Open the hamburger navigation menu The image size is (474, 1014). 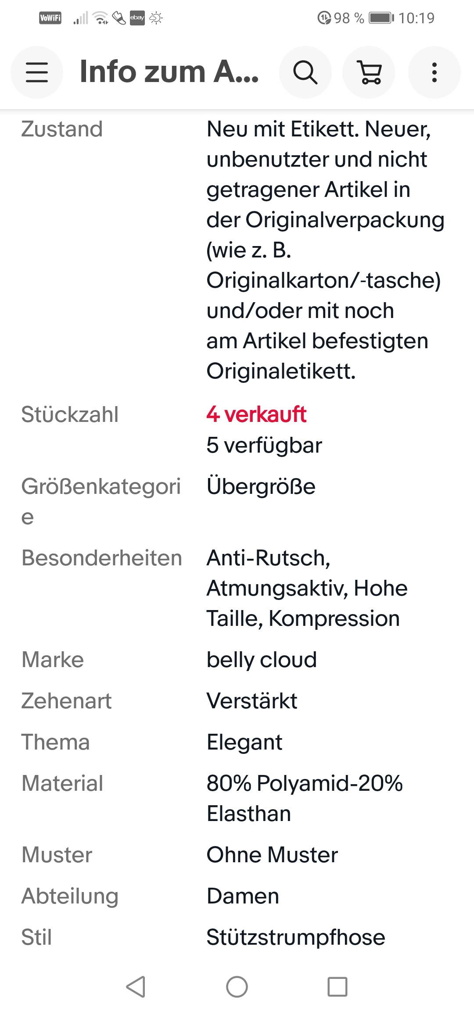click(37, 72)
